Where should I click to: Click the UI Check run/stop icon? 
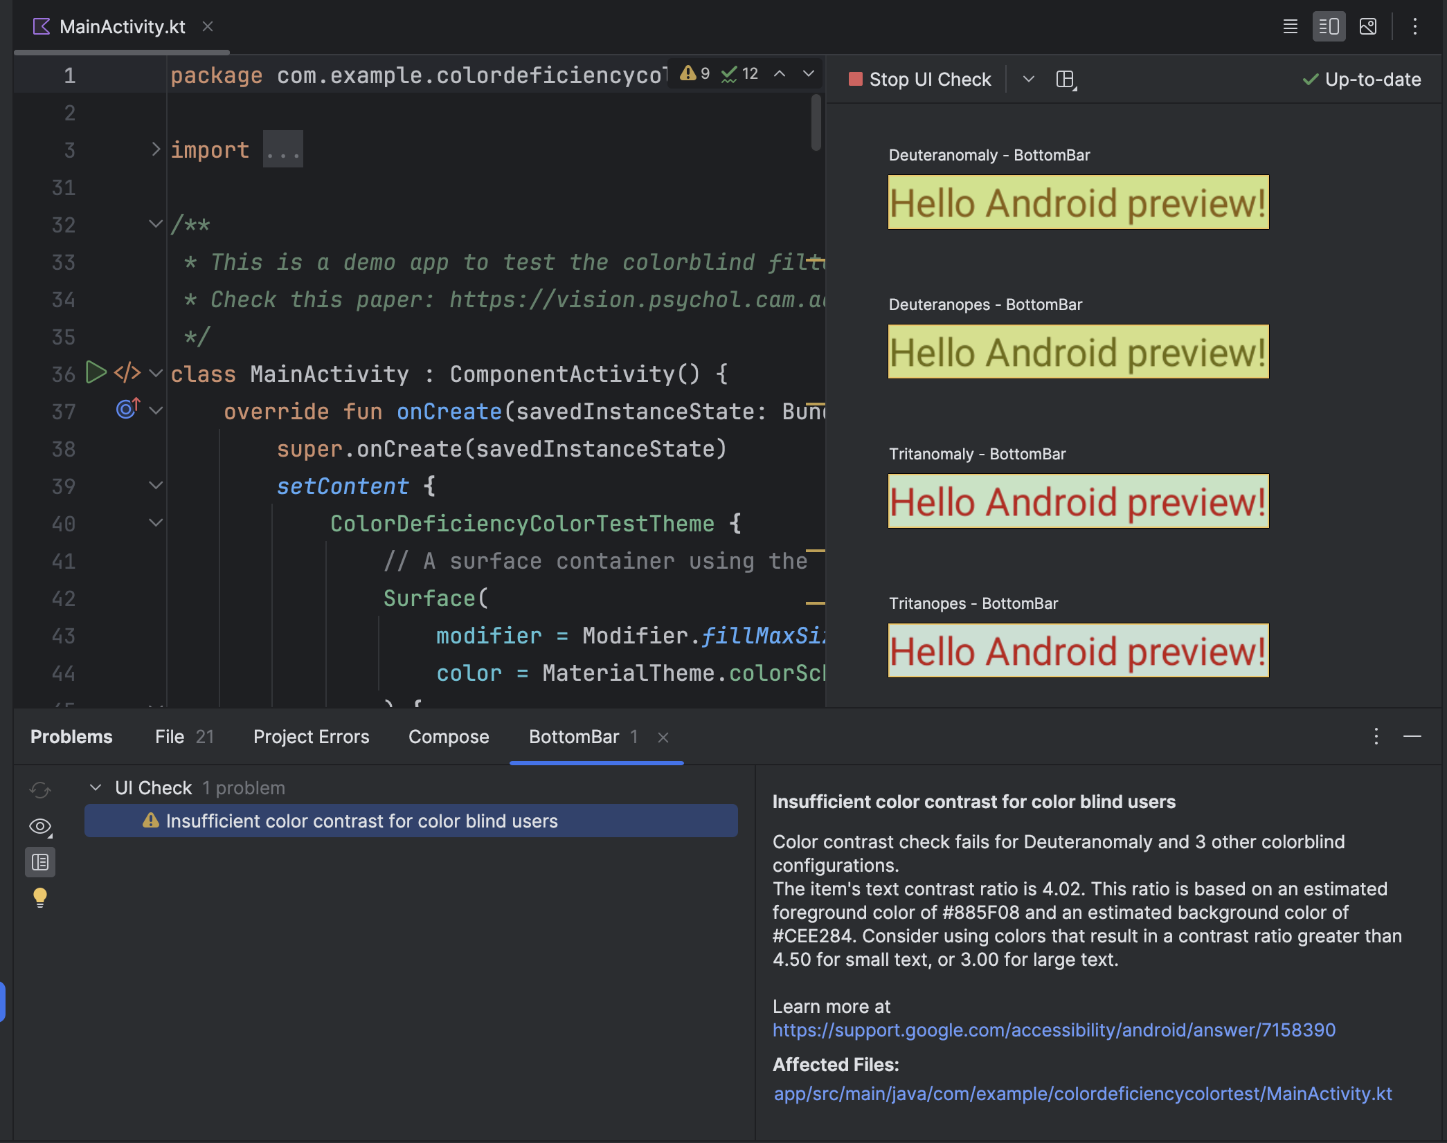click(x=854, y=79)
